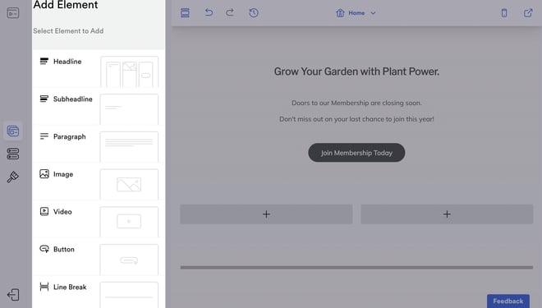Add a Headline element
The height and width of the screenshot is (308, 542).
(x=99, y=69)
